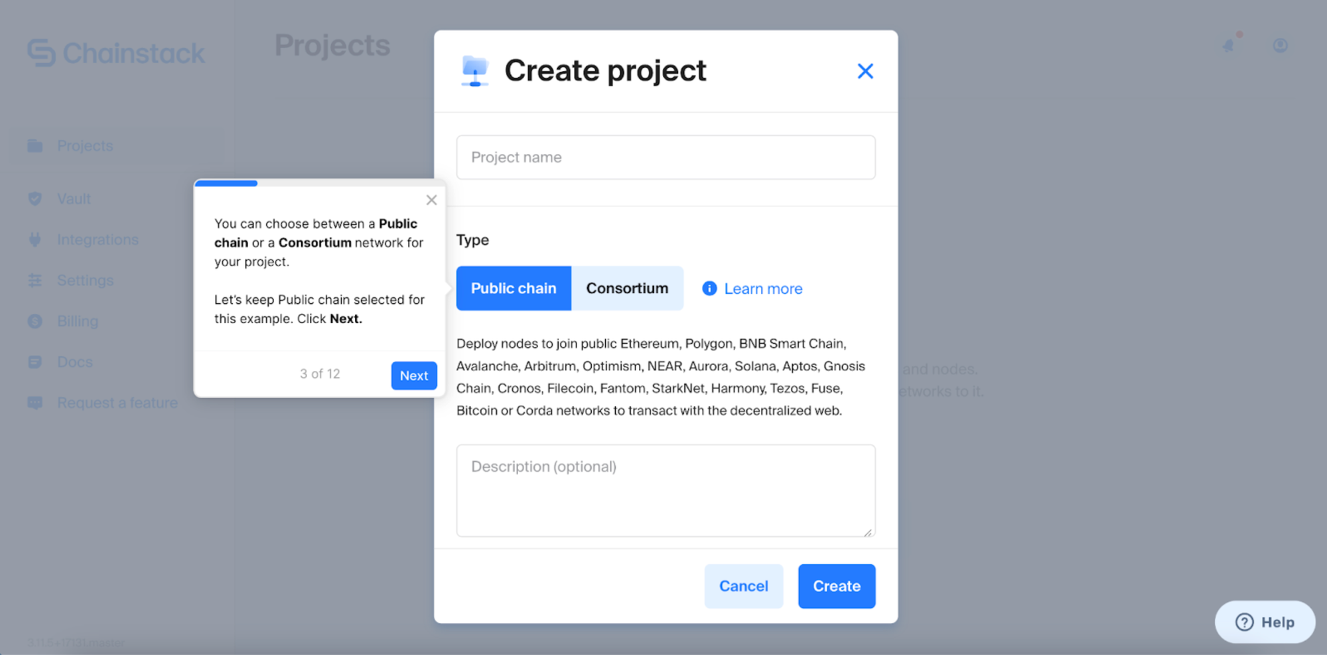Click the Vault shield icon

pyautogui.click(x=35, y=198)
